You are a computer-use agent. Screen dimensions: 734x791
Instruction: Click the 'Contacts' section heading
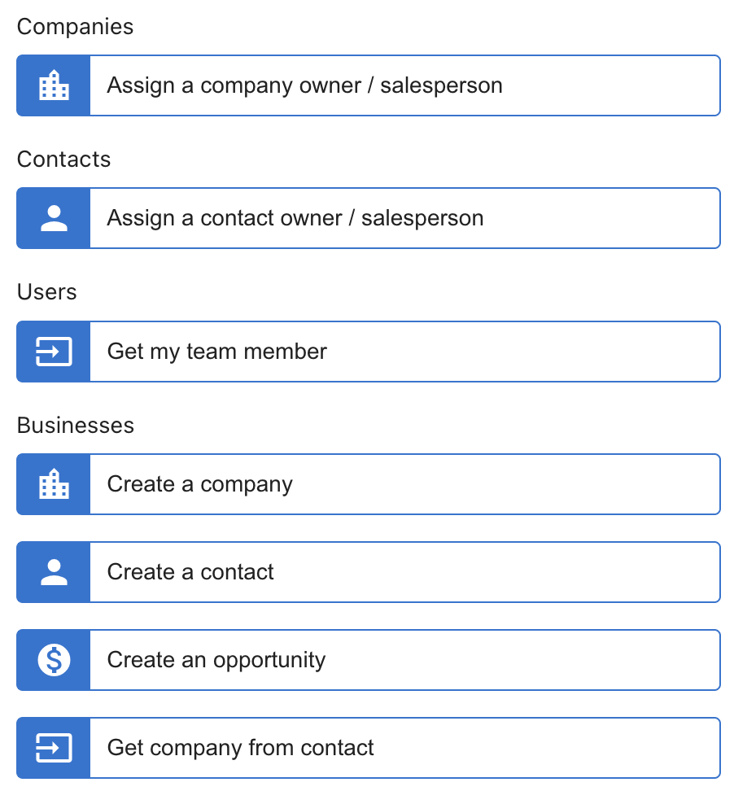coord(63,160)
